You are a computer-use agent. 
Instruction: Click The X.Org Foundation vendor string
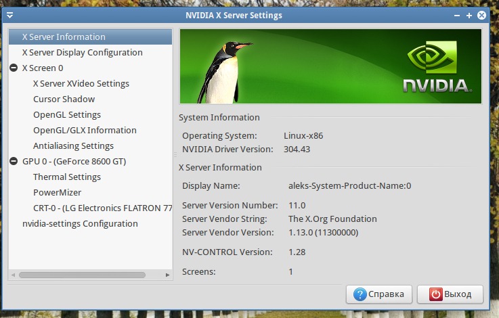tap(332, 219)
